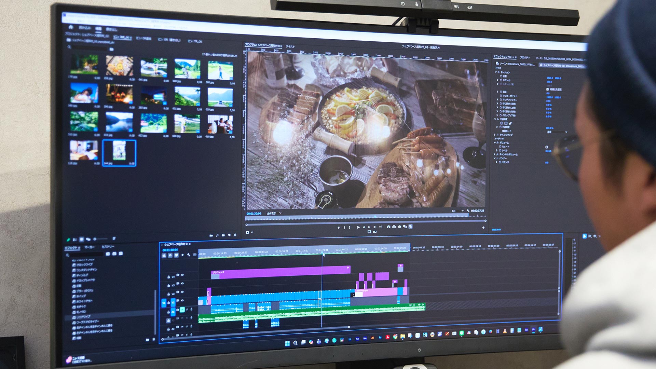Click the Play button in Program monitor
The height and width of the screenshot is (369, 656).
pyautogui.click(x=369, y=227)
